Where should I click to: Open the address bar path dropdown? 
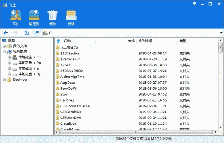coord(221,33)
